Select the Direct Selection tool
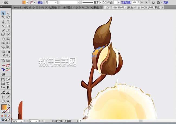 8,13
